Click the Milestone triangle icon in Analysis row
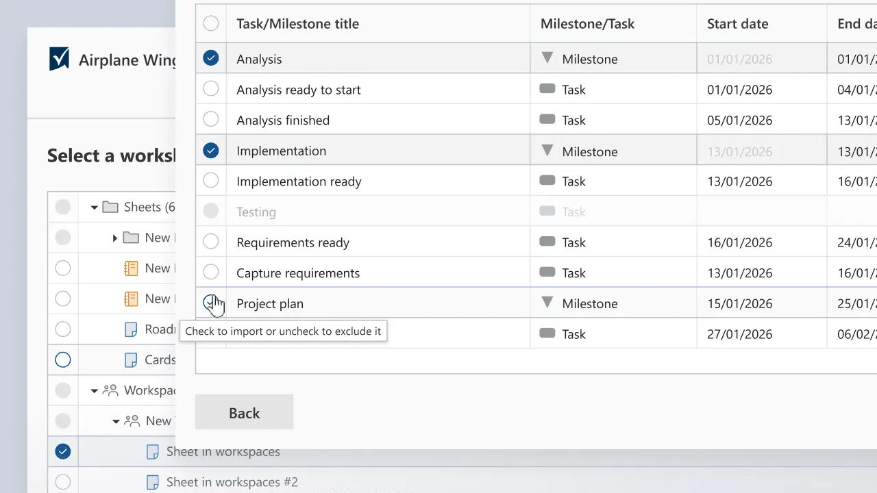Image resolution: width=877 pixels, height=493 pixels. tap(547, 59)
